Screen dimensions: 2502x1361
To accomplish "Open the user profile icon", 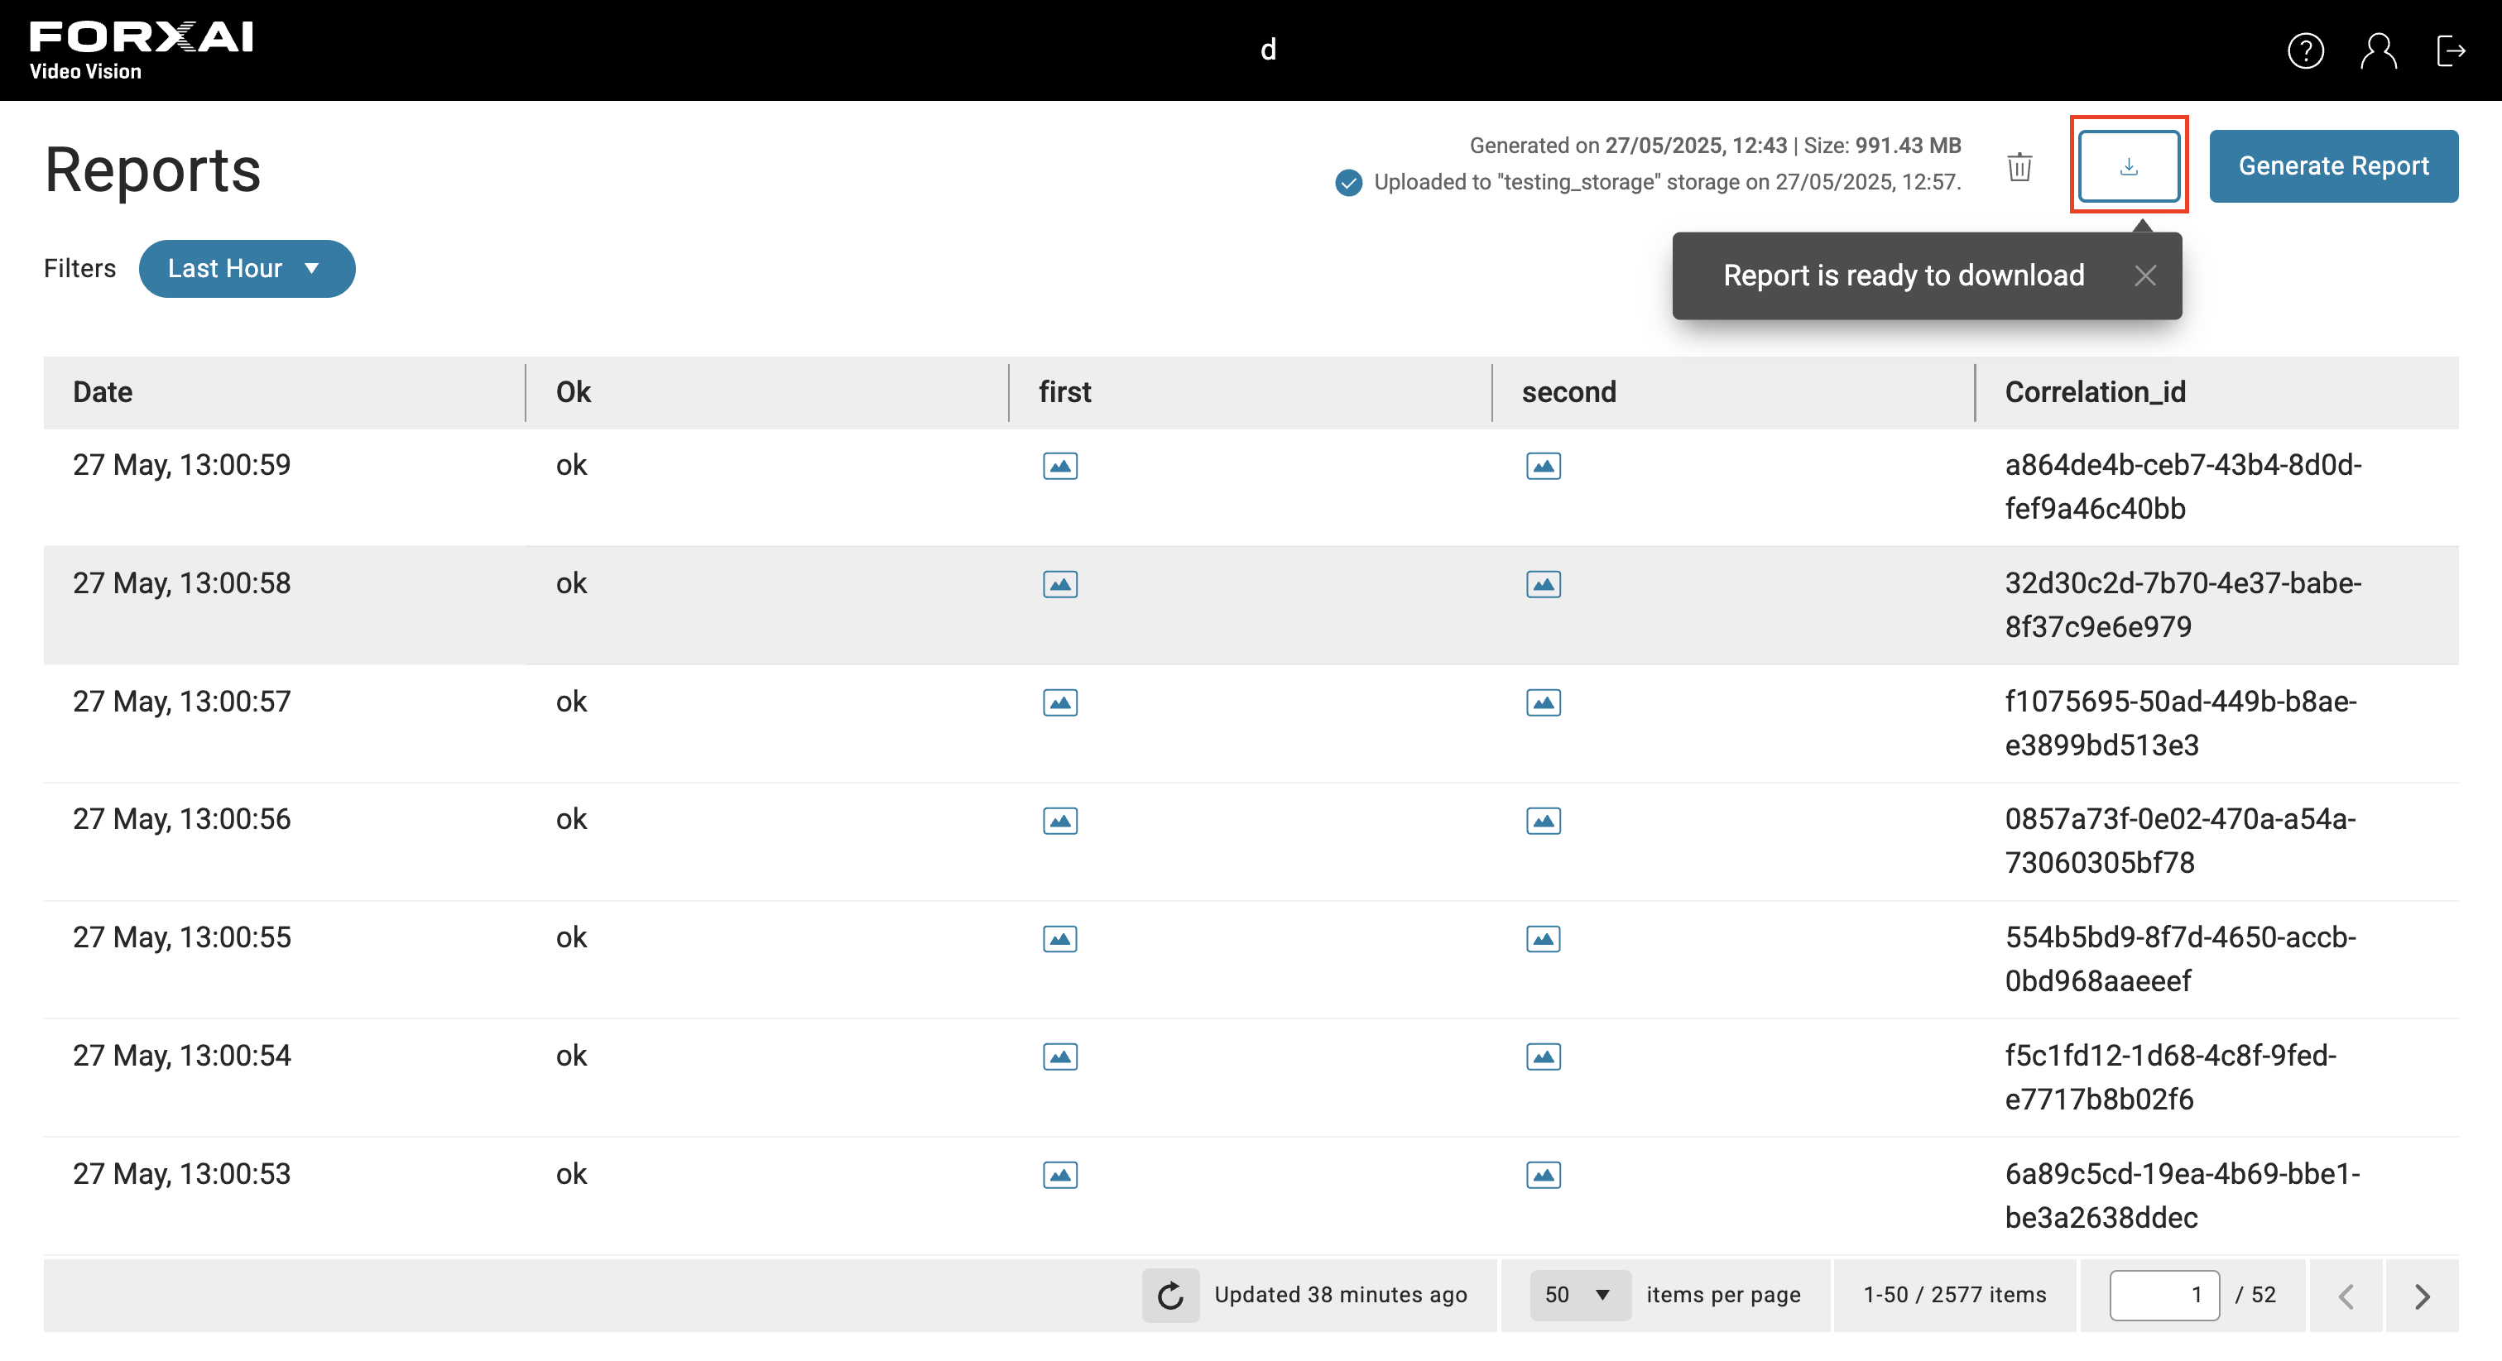I will (x=2379, y=50).
